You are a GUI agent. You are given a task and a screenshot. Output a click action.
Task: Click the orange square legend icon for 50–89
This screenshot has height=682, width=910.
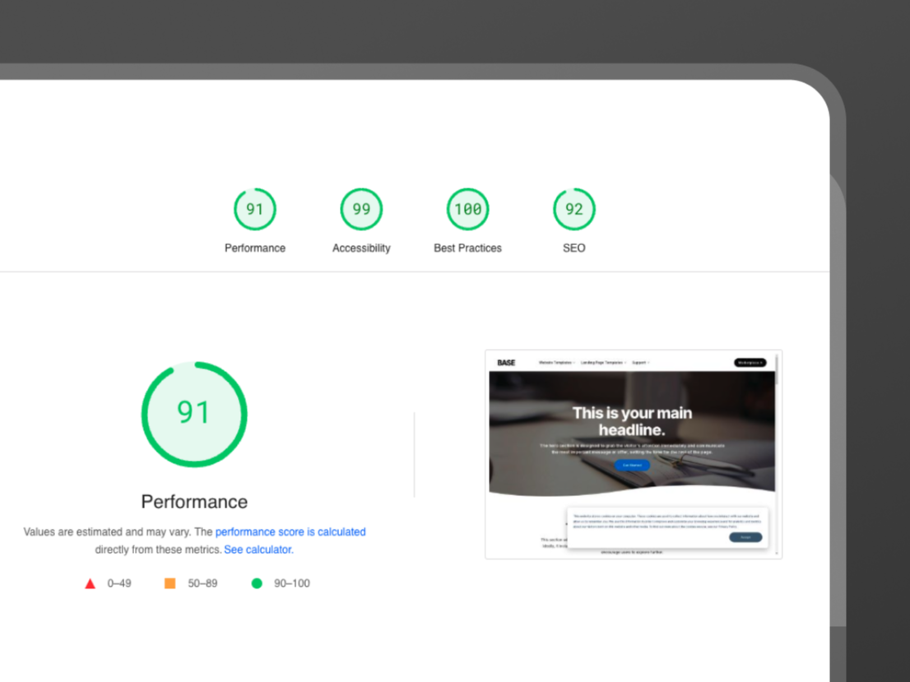pyautogui.click(x=169, y=582)
